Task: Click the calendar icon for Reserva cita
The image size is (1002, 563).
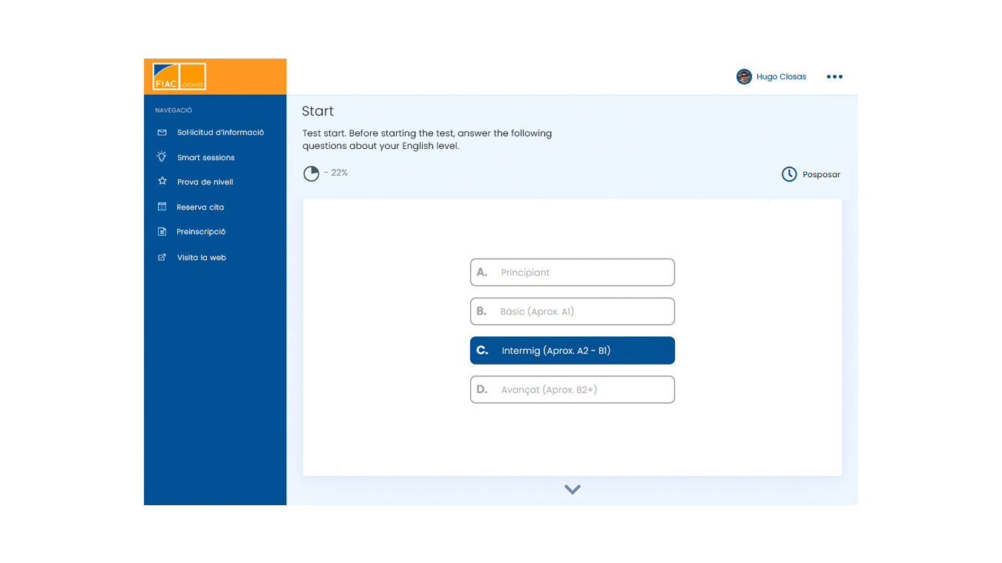Action: click(162, 207)
